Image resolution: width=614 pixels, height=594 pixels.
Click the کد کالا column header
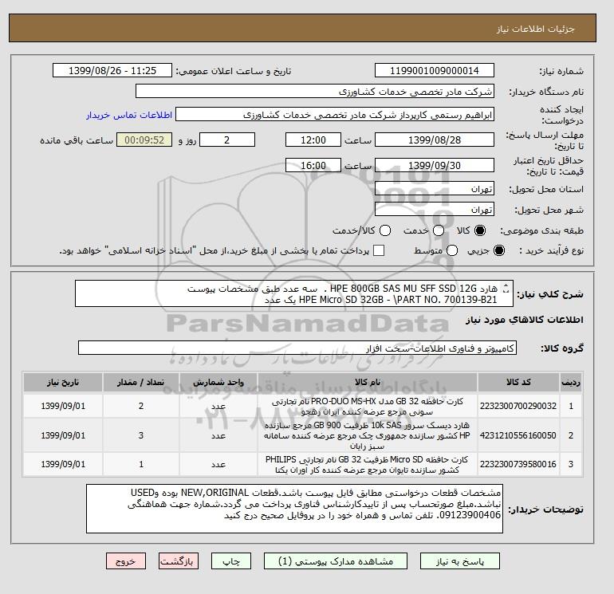click(x=518, y=382)
